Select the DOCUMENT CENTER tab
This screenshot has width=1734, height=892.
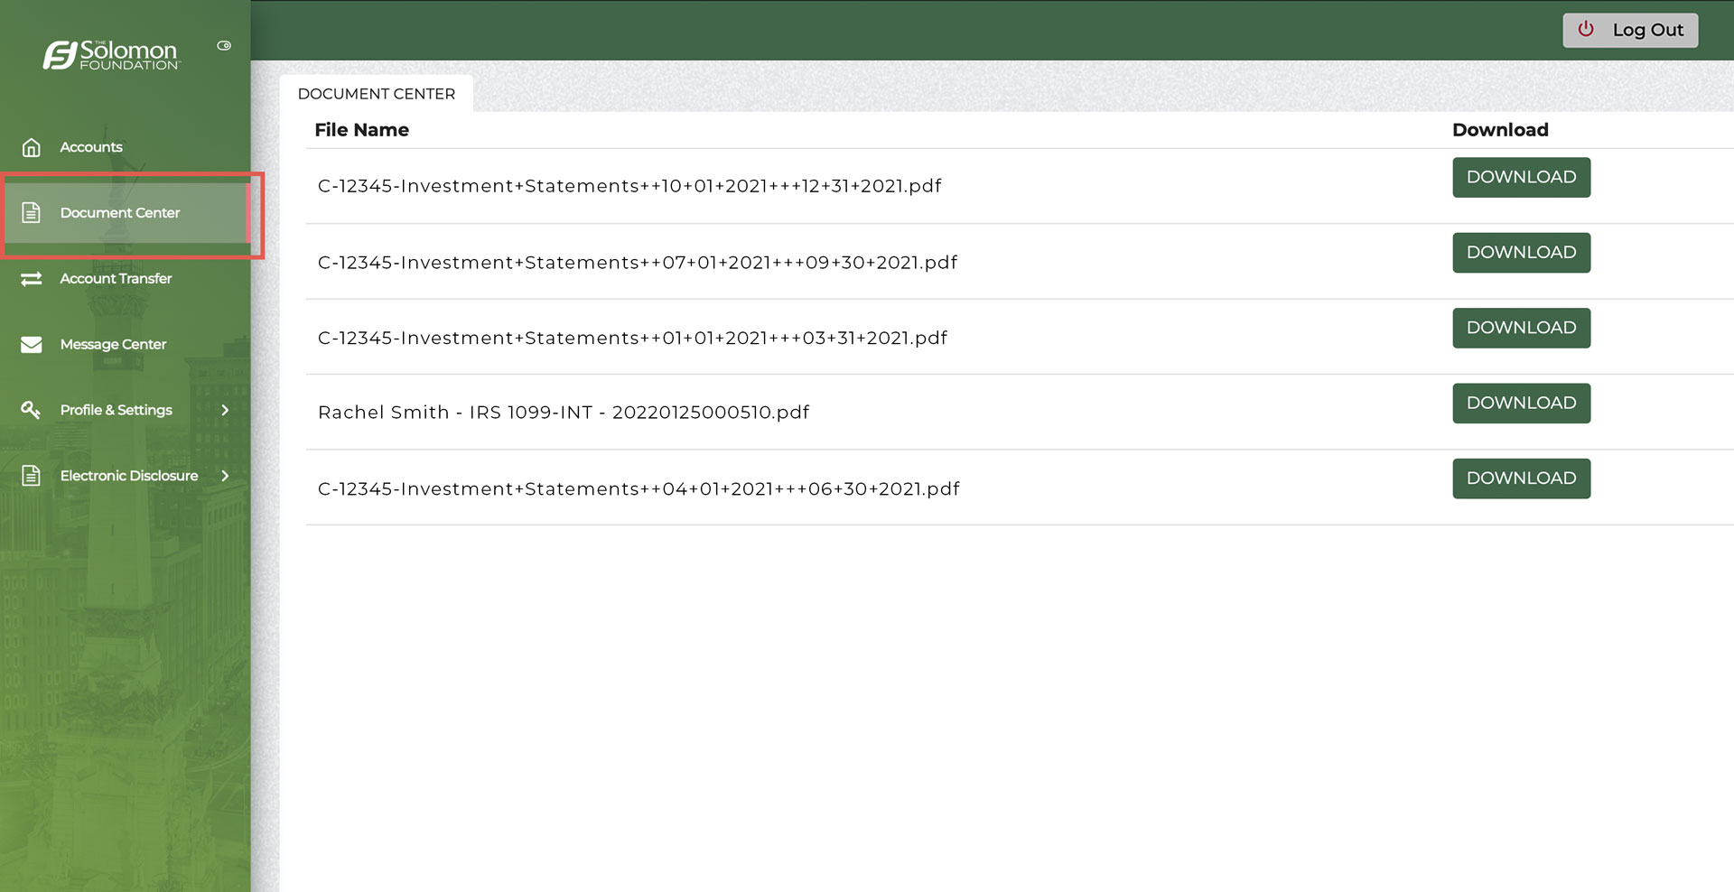click(377, 94)
